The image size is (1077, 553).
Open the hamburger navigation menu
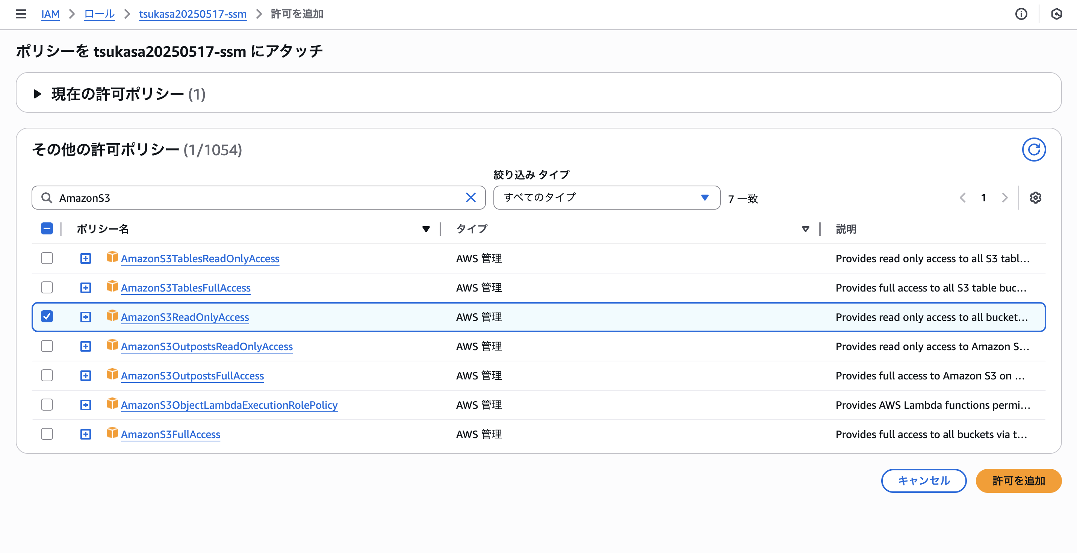click(21, 14)
